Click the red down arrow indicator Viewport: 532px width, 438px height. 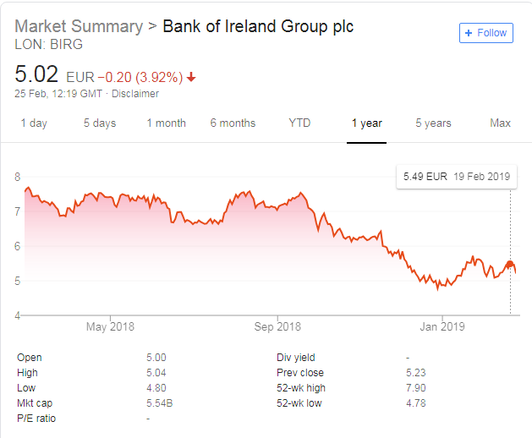tap(191, 77)
